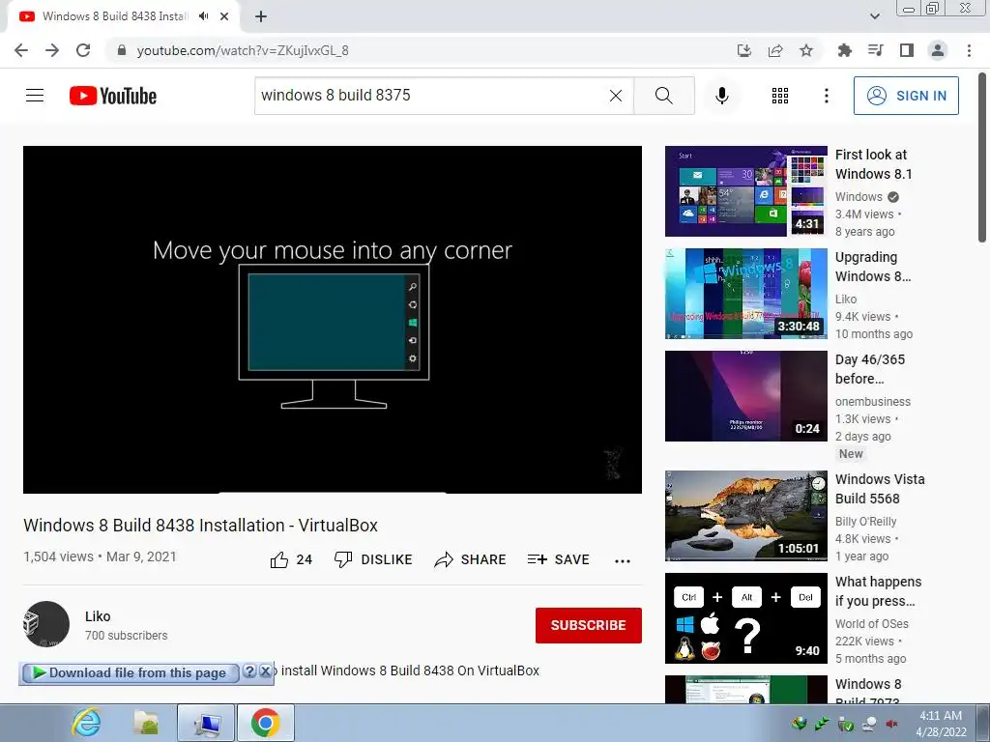
Task: Open the tab search chevron dropdown
Action: (874, 16)
